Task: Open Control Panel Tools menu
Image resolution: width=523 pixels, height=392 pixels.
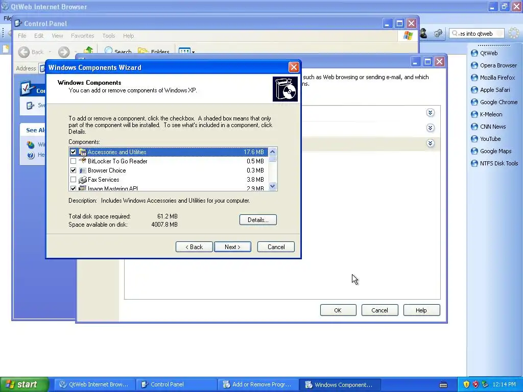Action: coord(108,36)
